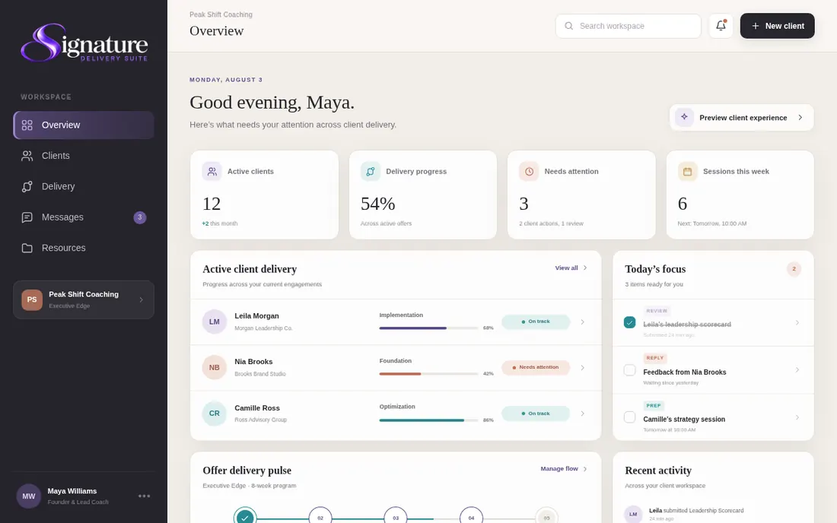Open the Resources section
837x523 pixels.
coord(84,248)
